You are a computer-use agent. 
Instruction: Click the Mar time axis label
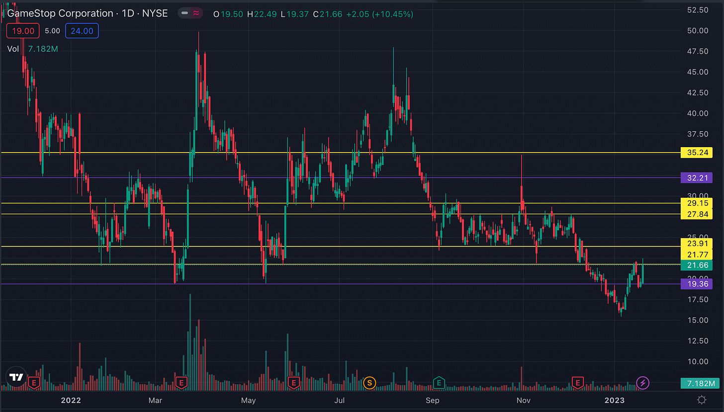(156, 400)
